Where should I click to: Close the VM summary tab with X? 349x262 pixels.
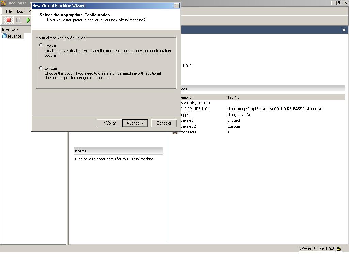pos(344,30)
